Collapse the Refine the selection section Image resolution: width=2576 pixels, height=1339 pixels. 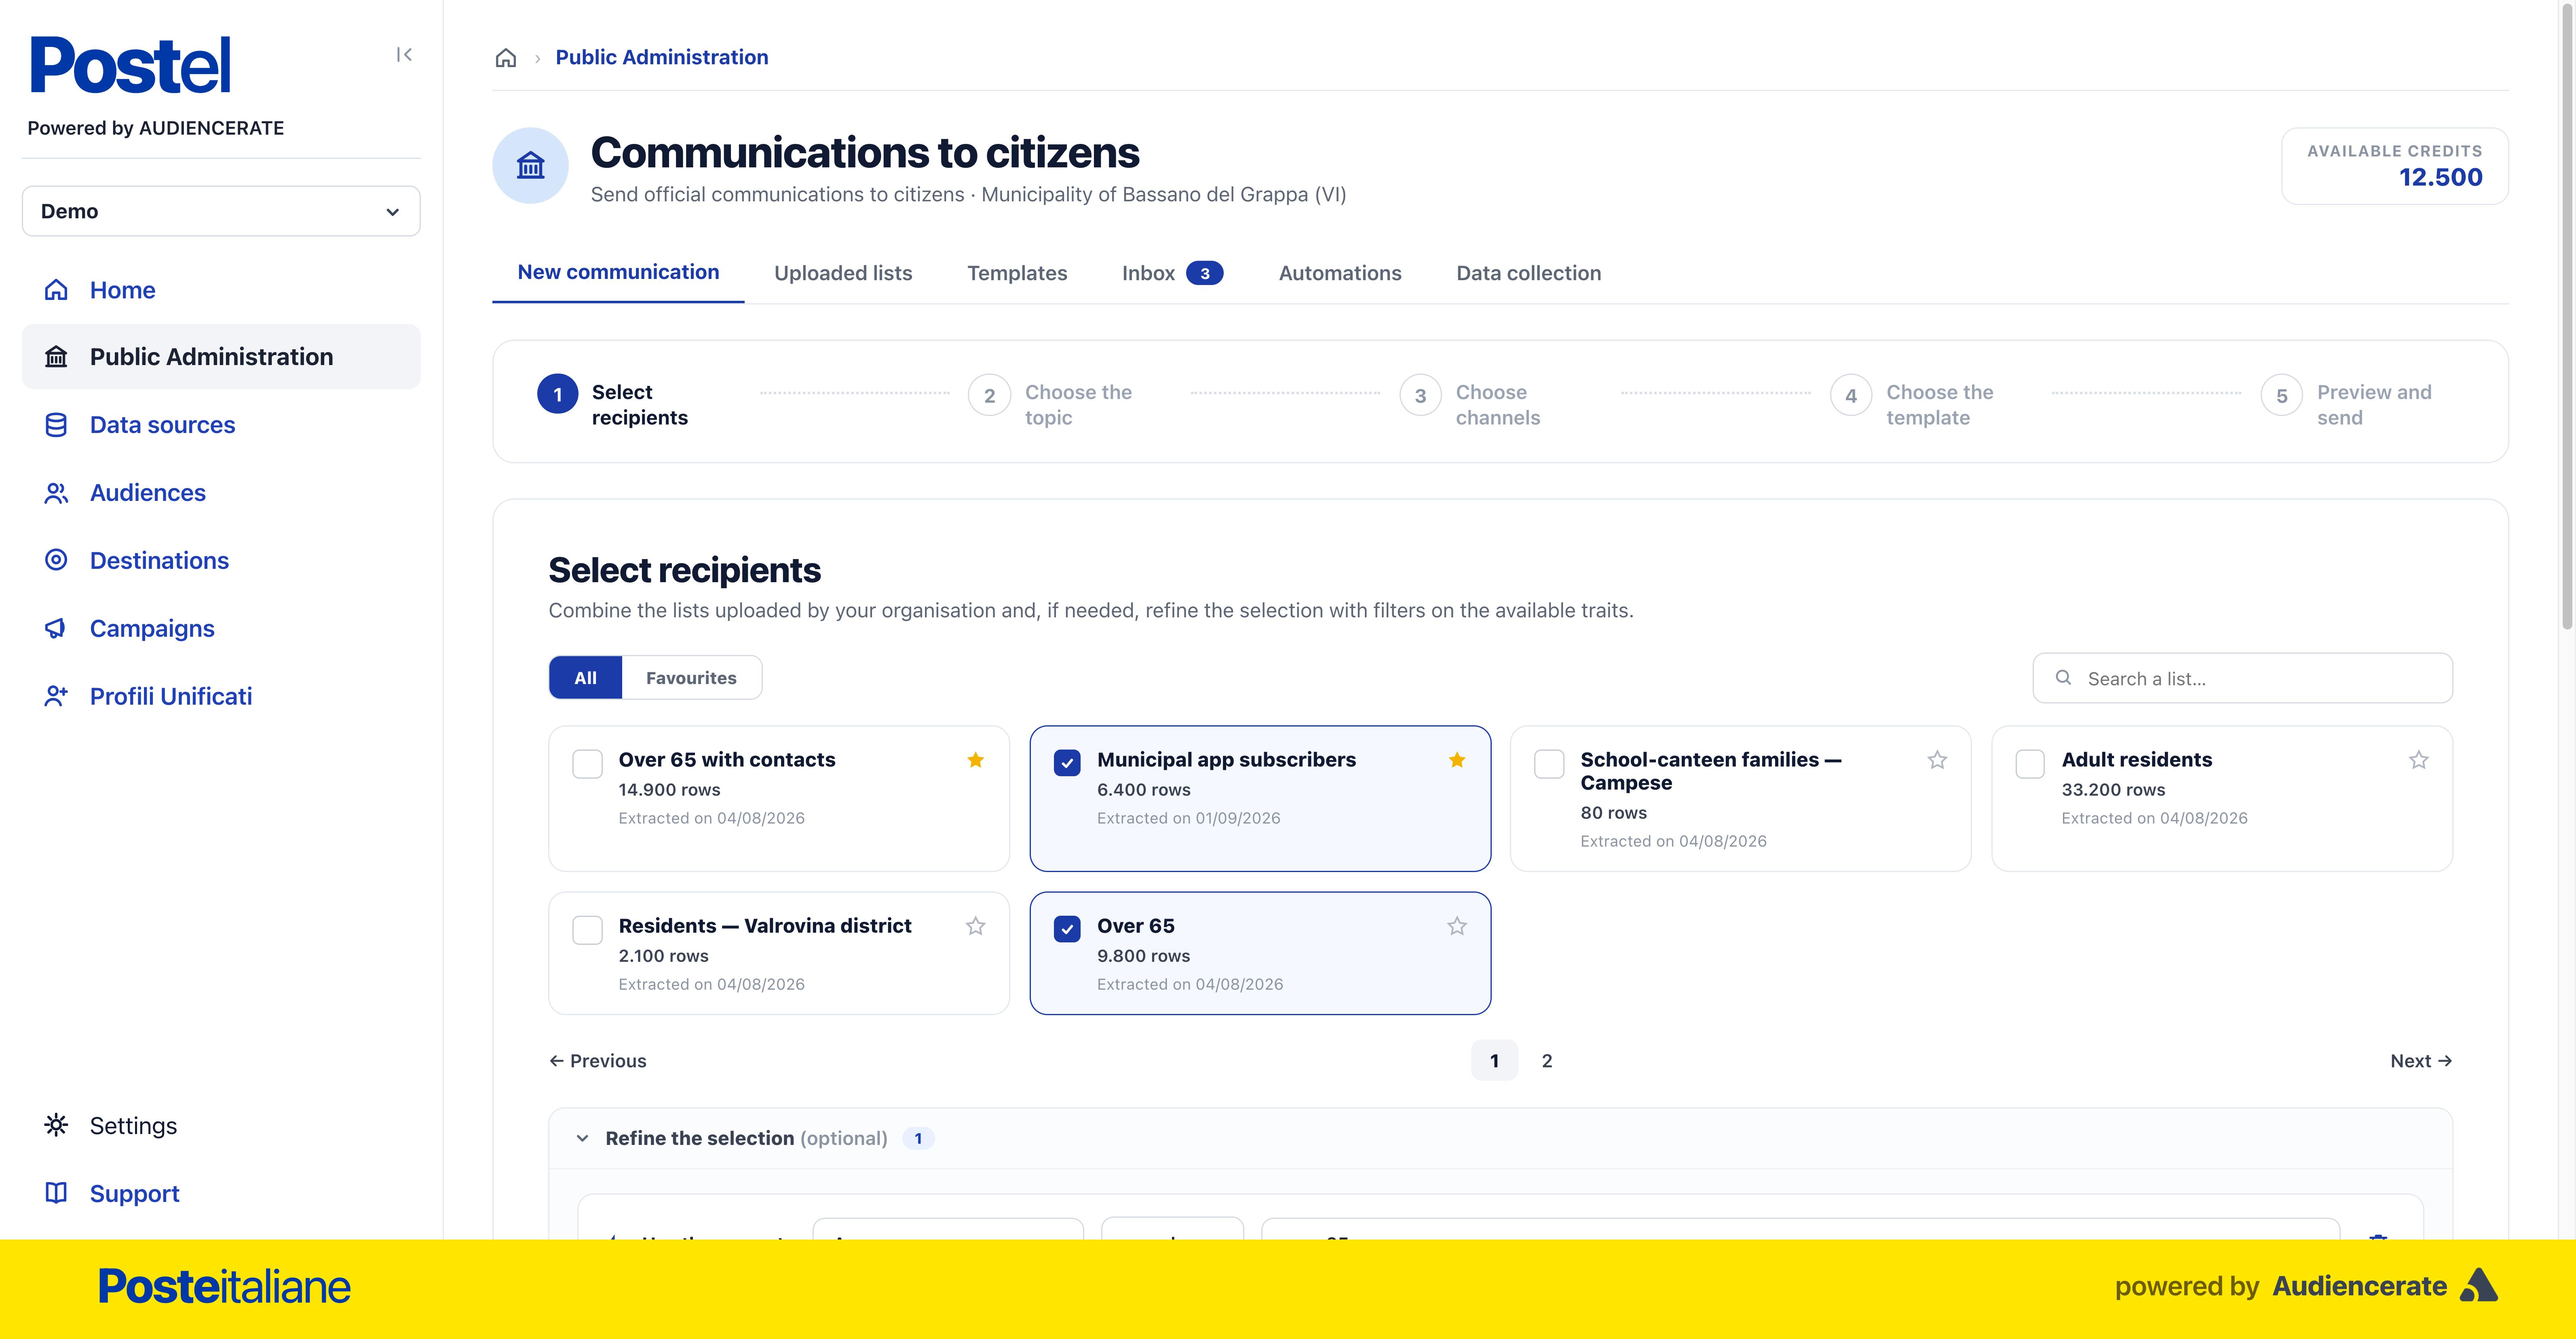coord(583,1138)
